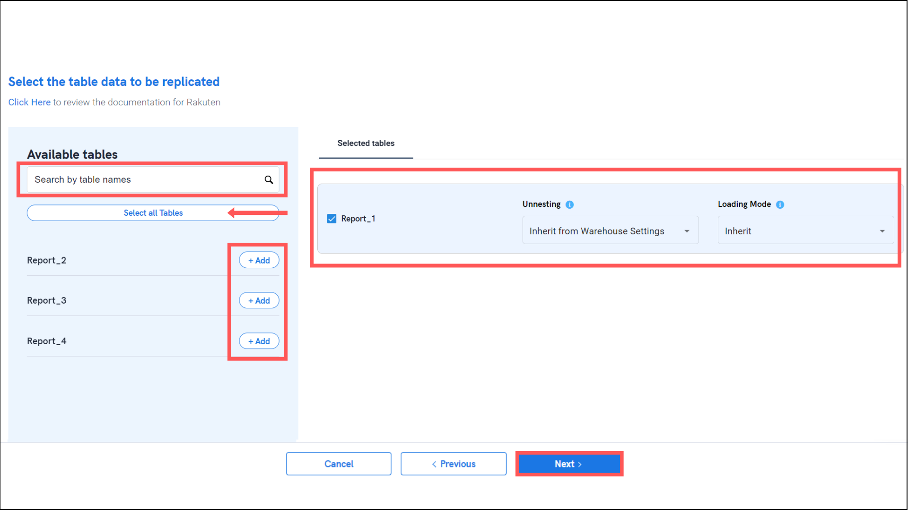Screen dimensions: 908x510
Task: Click the search magnifier icon
Action: click(269, 180)
